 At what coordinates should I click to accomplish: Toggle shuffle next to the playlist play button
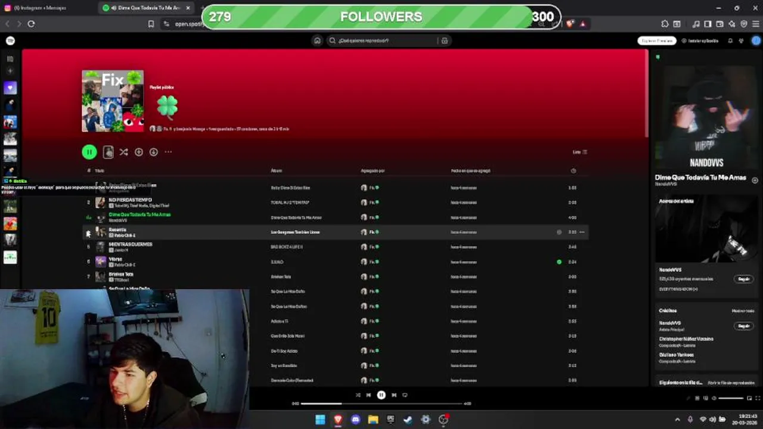click(123, 152)
